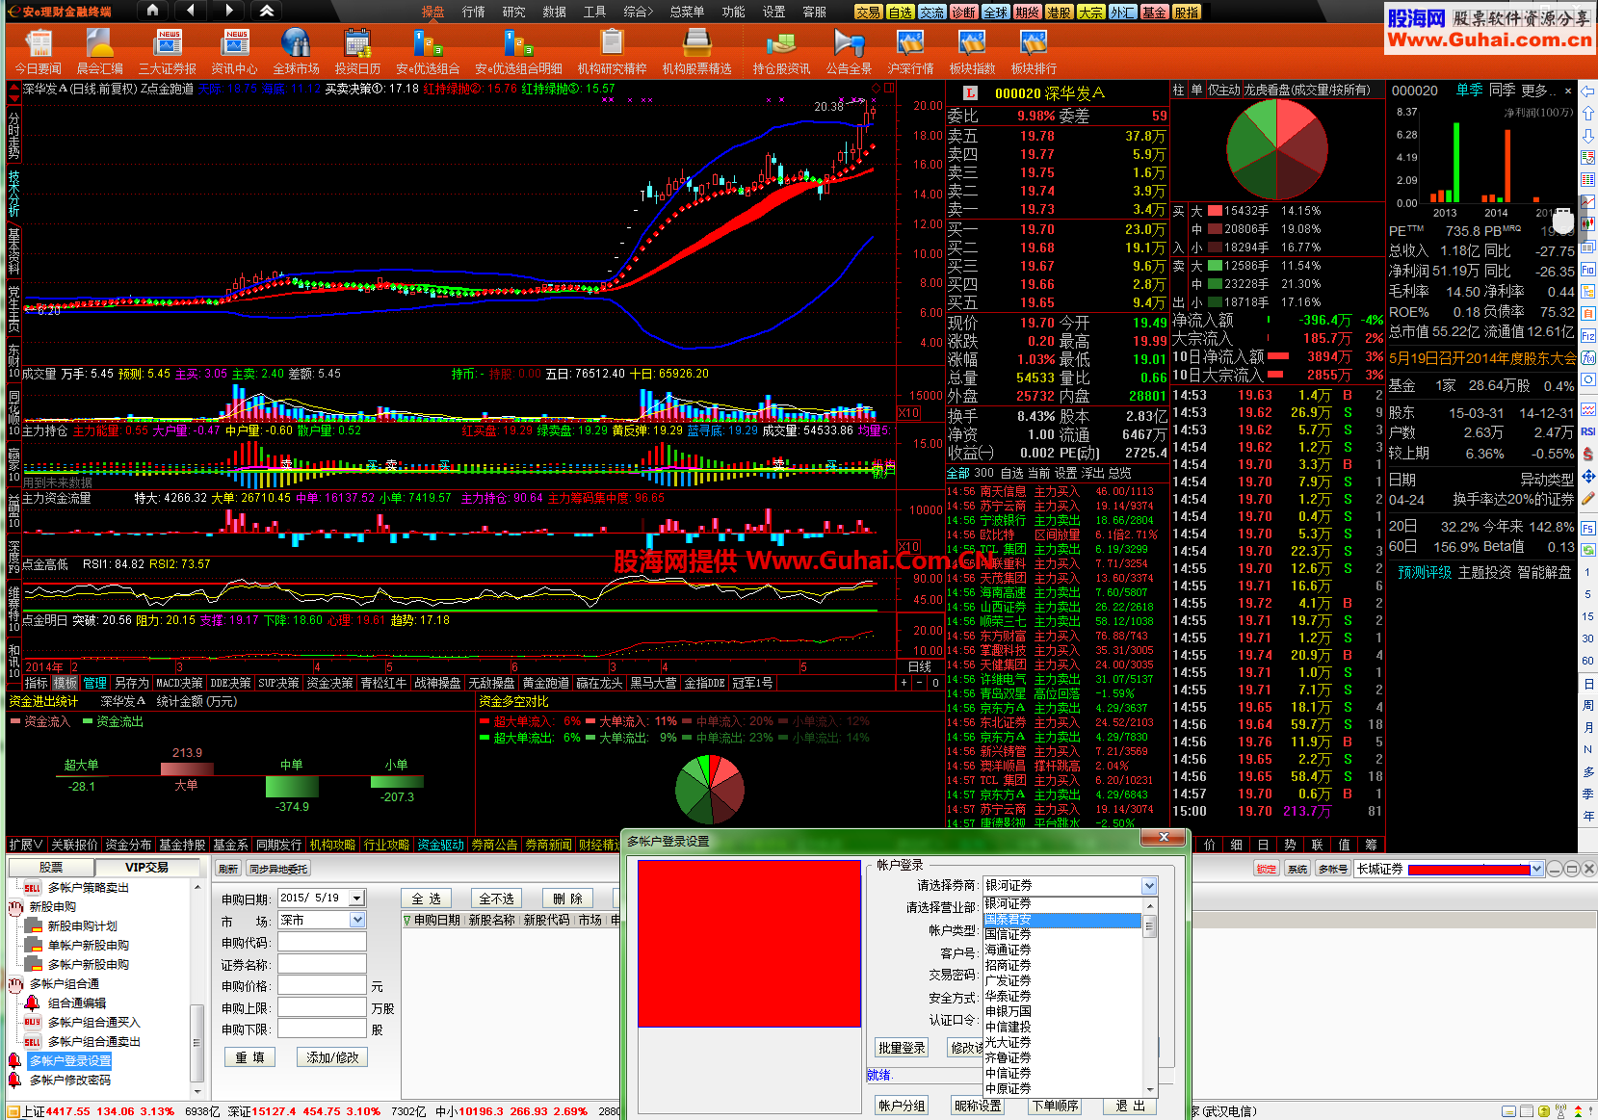Open the 请选择券商 dropdown arrow
1598x1120 pixels.
(1149, 885)
